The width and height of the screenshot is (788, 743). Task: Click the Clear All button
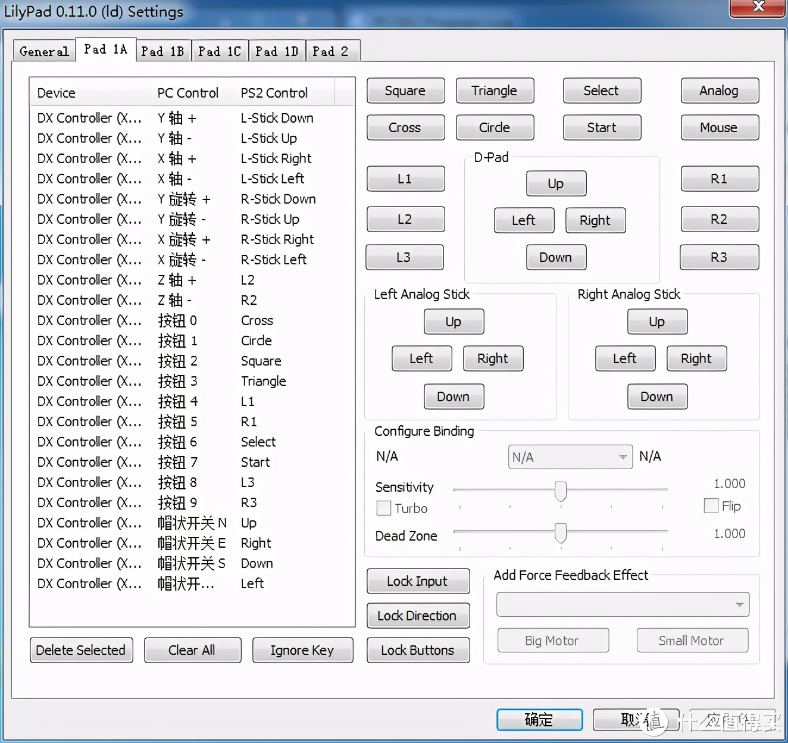point(192,650)
